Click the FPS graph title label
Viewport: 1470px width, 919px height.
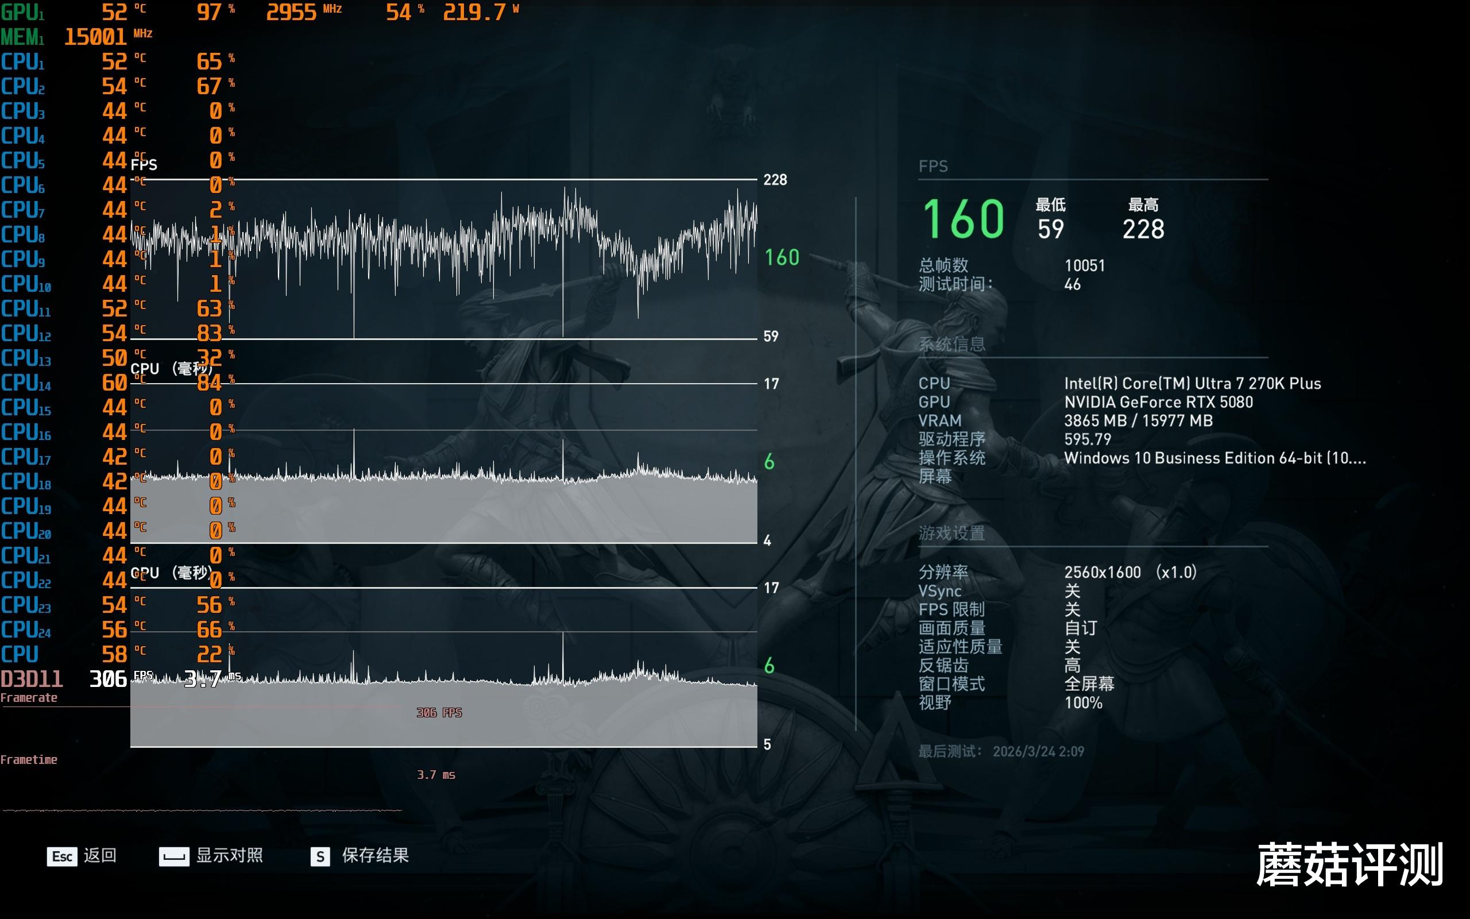tap(144, 165)
